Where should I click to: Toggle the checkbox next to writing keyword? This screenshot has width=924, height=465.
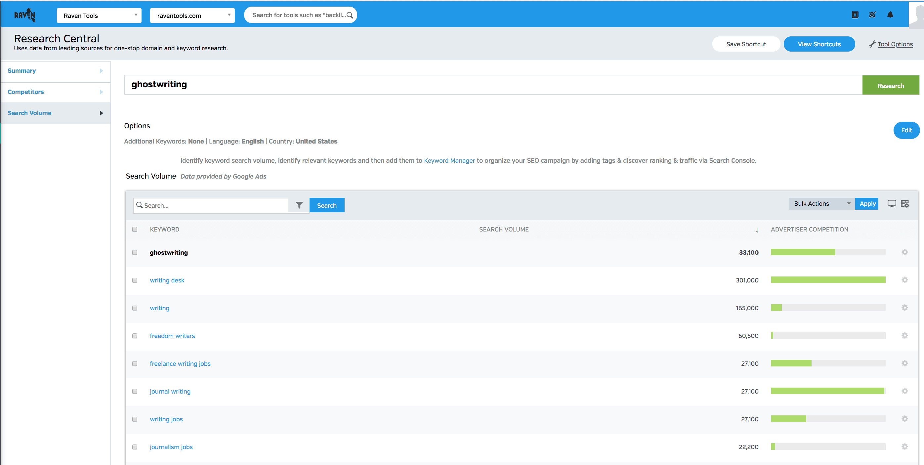point(135,308)
